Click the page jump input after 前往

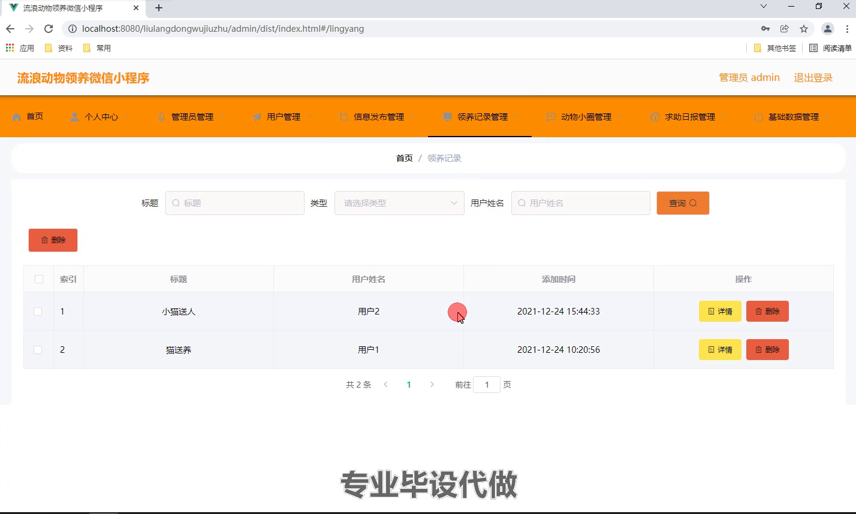(487, 385)
